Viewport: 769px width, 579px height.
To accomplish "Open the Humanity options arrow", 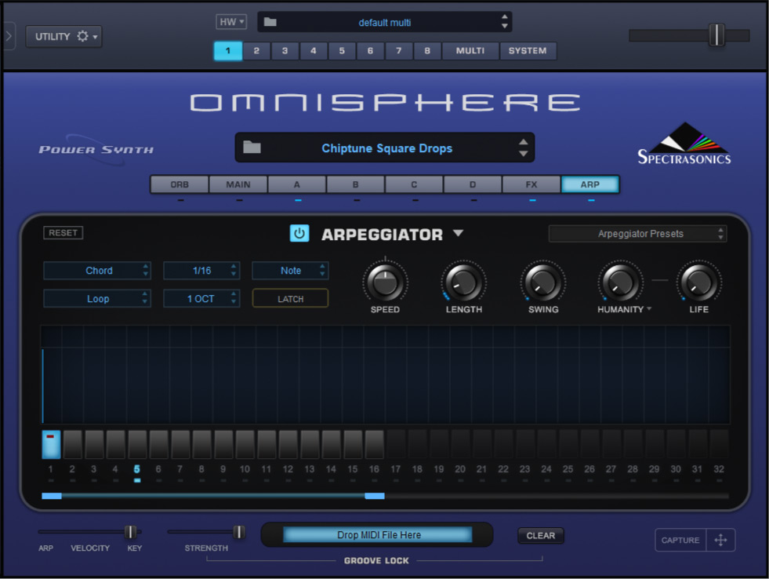I will tap(649, 308).
